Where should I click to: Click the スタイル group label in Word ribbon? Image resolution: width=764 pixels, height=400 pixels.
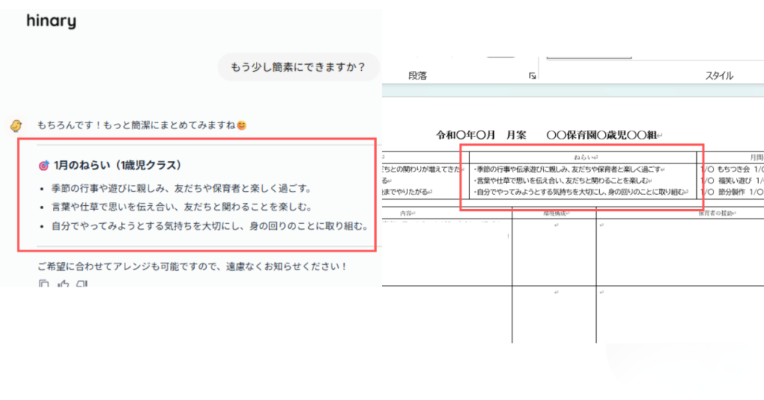point(719,75)
